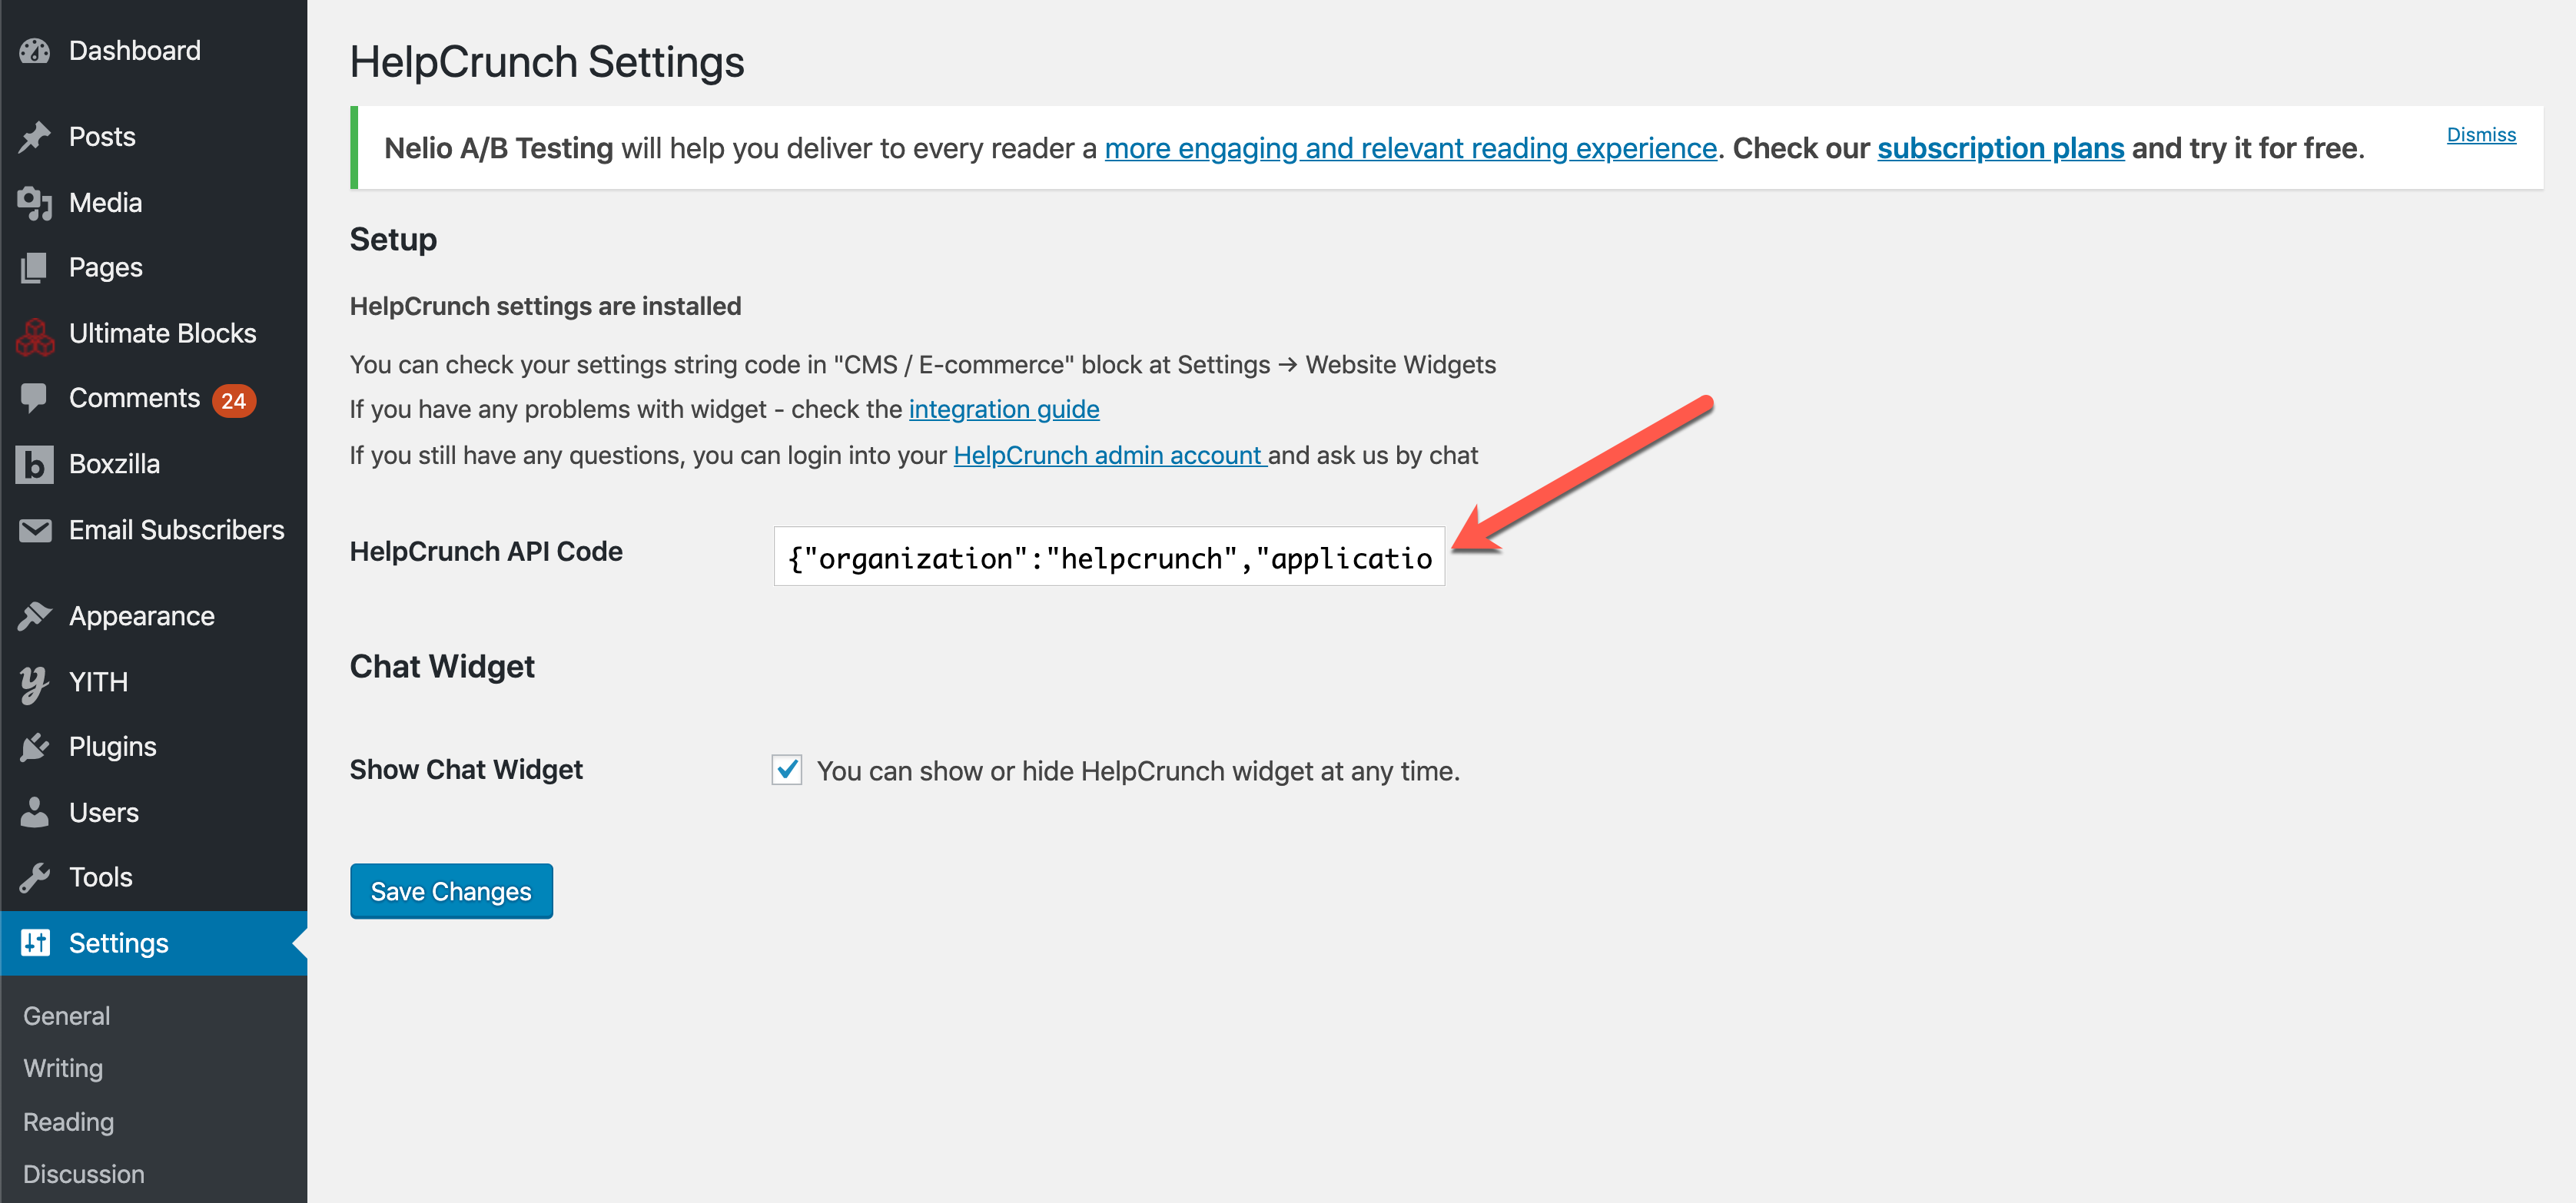Click the Tools wrench icon
The image size is (2576, 1203).
coord(35,877)
